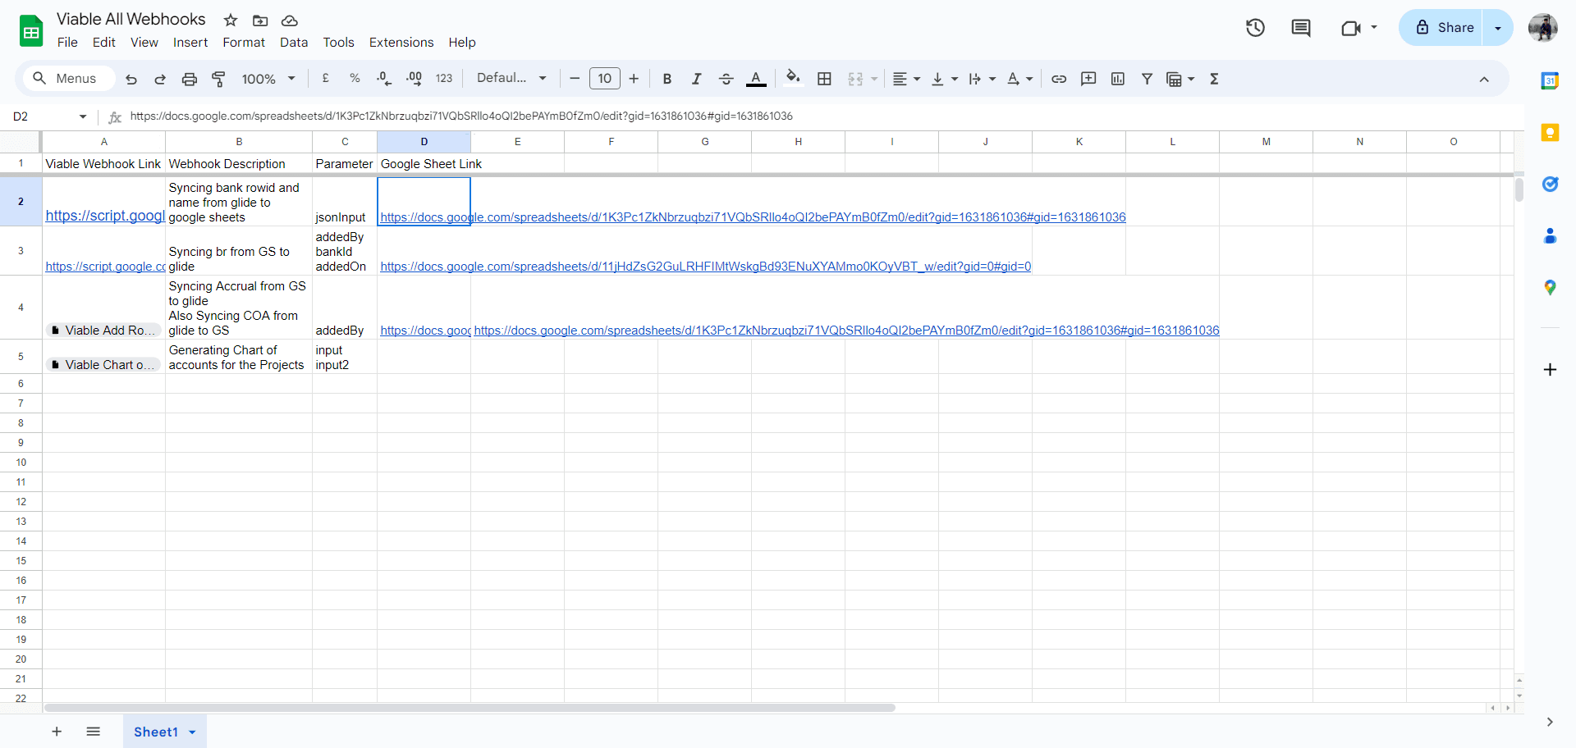
Task: Open the 11jHdZsG2 spreadsheet link in row 3
Action: click(705, 267)
